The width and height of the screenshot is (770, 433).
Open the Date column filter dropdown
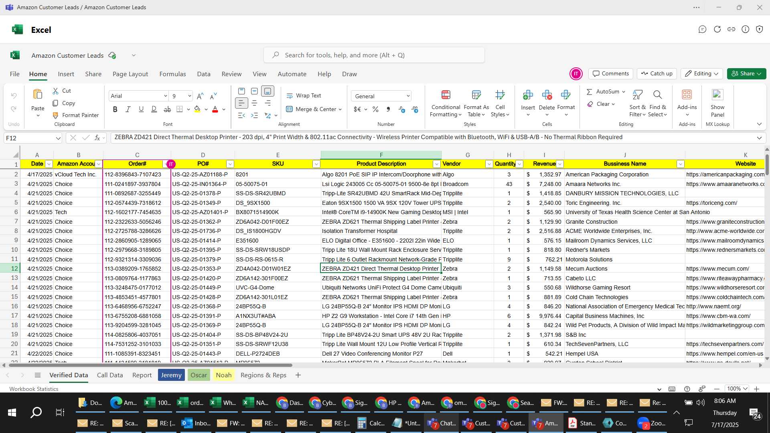(x=49, y=164)
